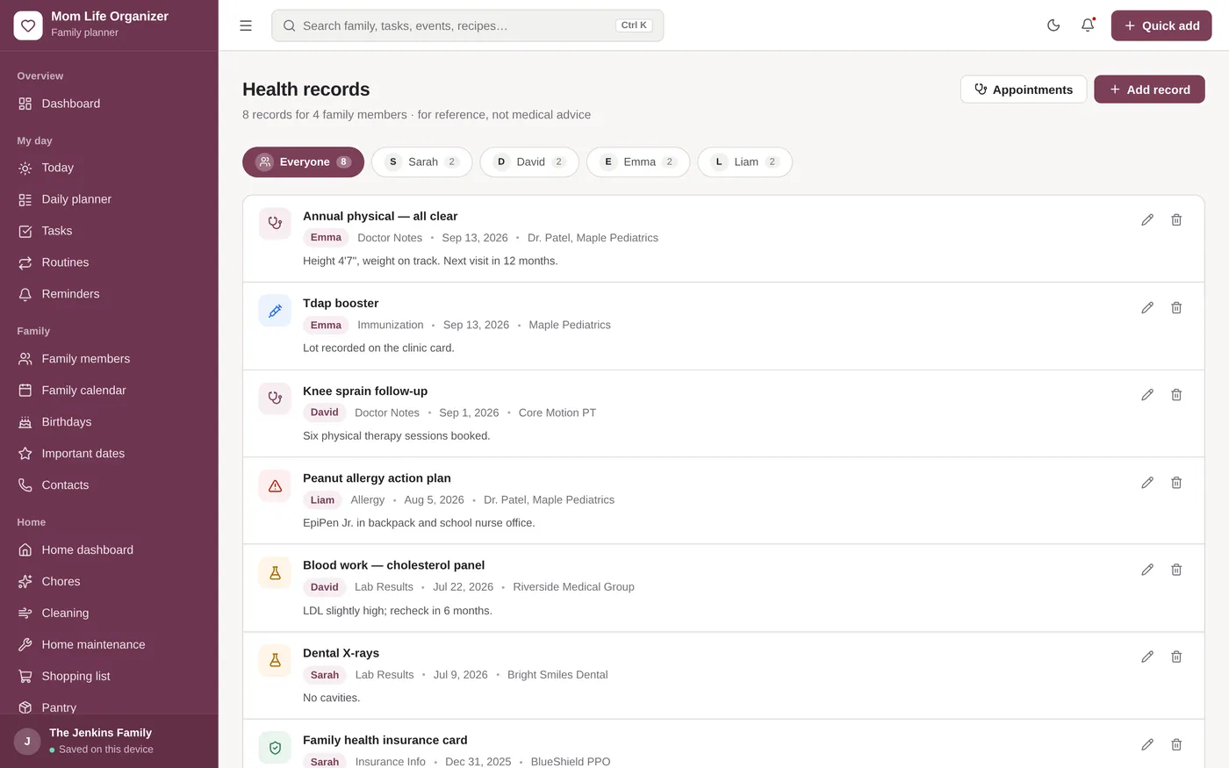Edit the Dental X-rays record
This screenshot has width=1229, height=768.
click(x=1147, y=657)
